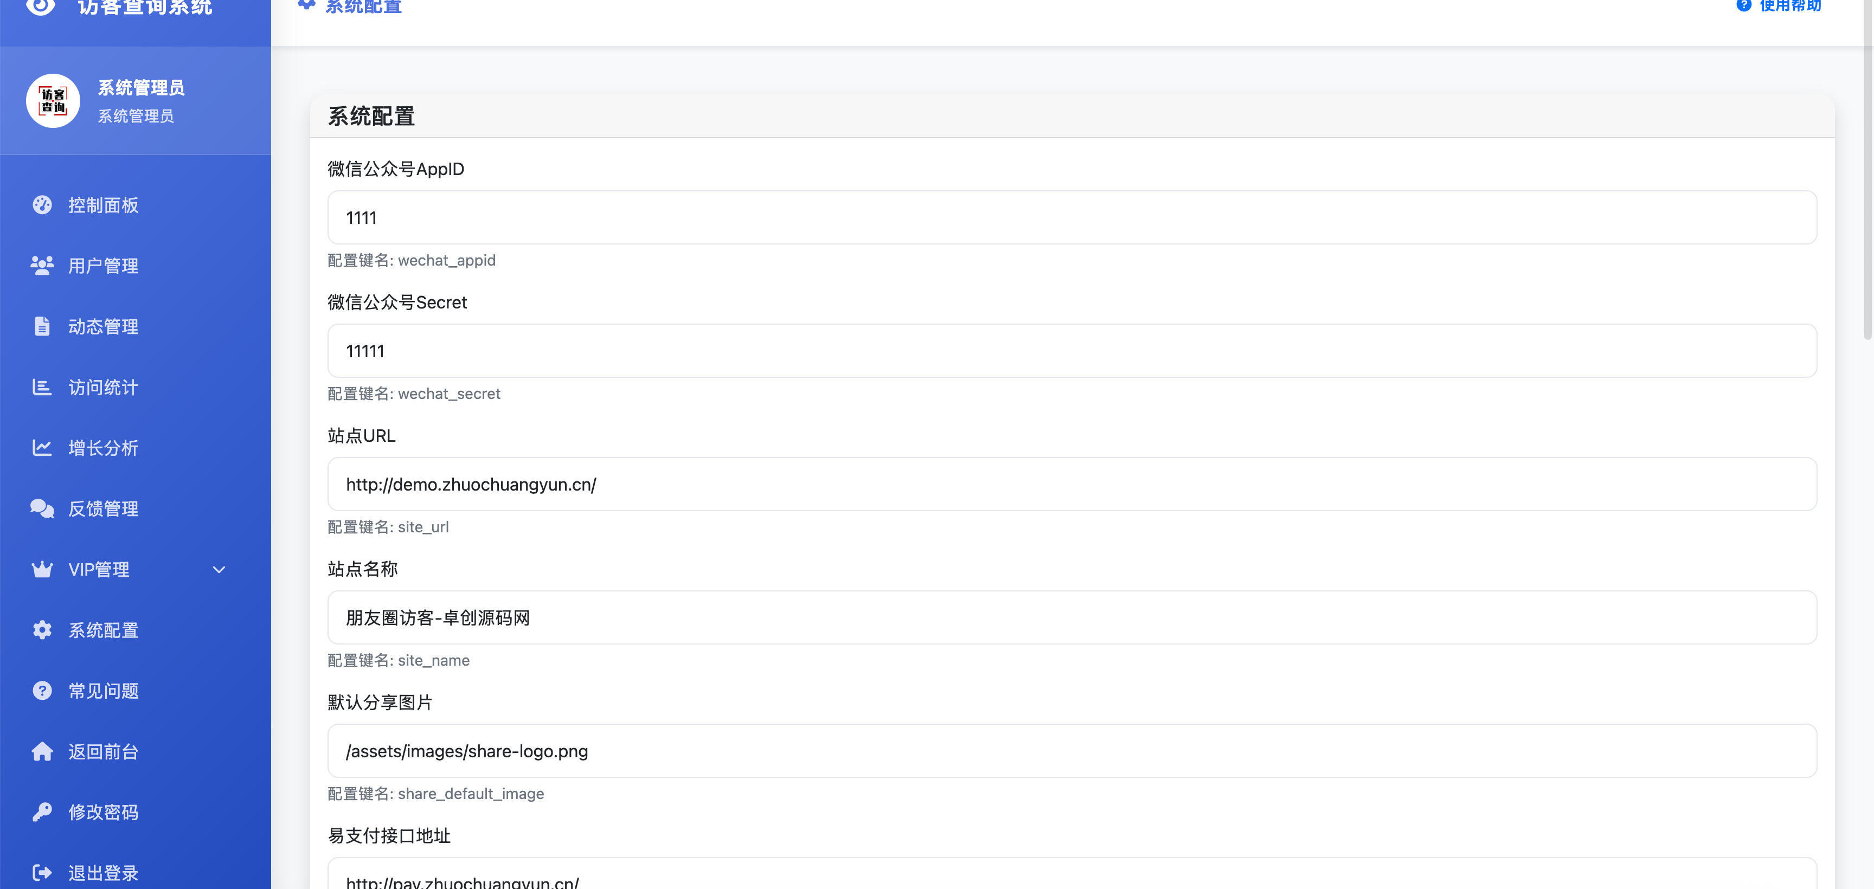This screenshot has height=889, width=1874.
Task: Click the 用户管理 users icon
Action: pos(42,266)
